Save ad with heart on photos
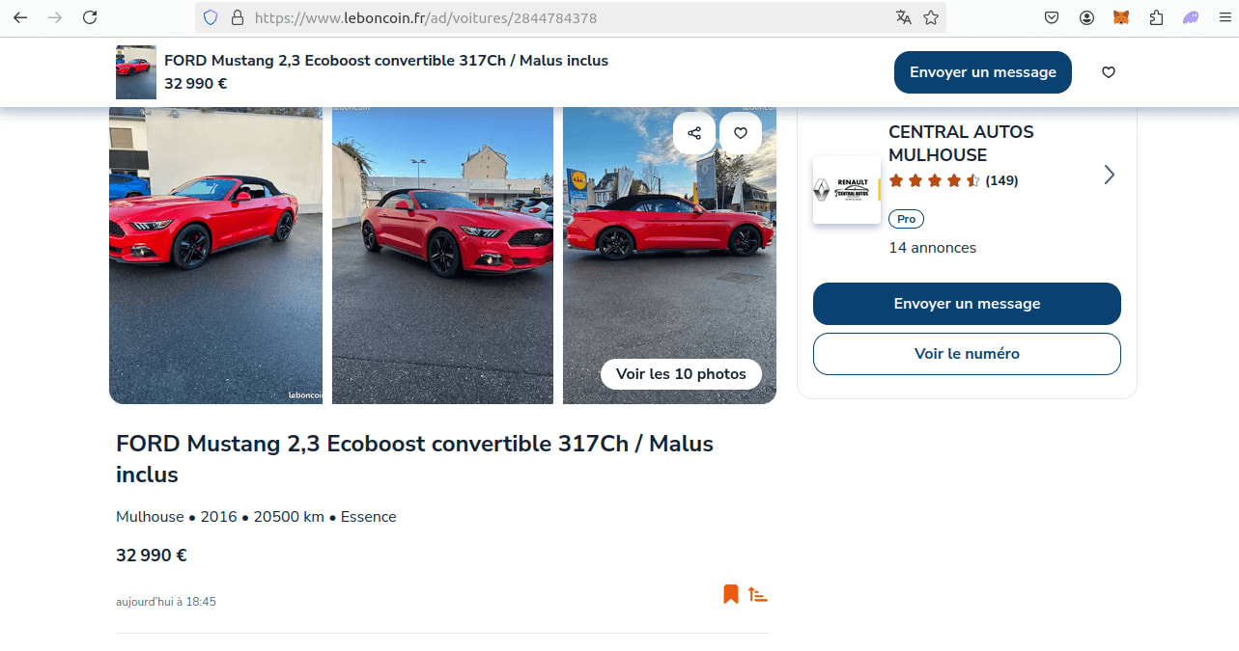Image resolution: width=1239 pixels, height=651 pixels. pyautogui.click(x=741, y=133)
